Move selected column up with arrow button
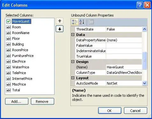The height and width of the screenshot is (119, 152). tap(60, 21)
